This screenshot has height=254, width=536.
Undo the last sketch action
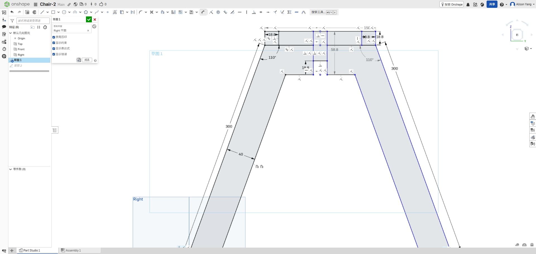12,12
